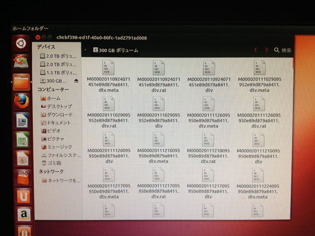Launch the Ubuntu installer icon in launcher
Viewport: 315px width, 236px height.
[21, 62]
